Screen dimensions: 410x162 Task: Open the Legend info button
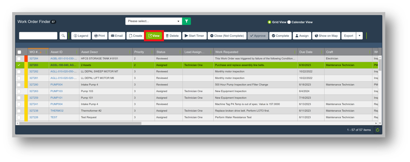80,36
